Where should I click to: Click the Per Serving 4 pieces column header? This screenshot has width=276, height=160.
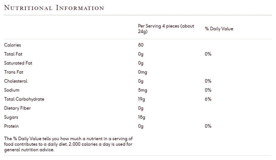click(x=166, y=29)
